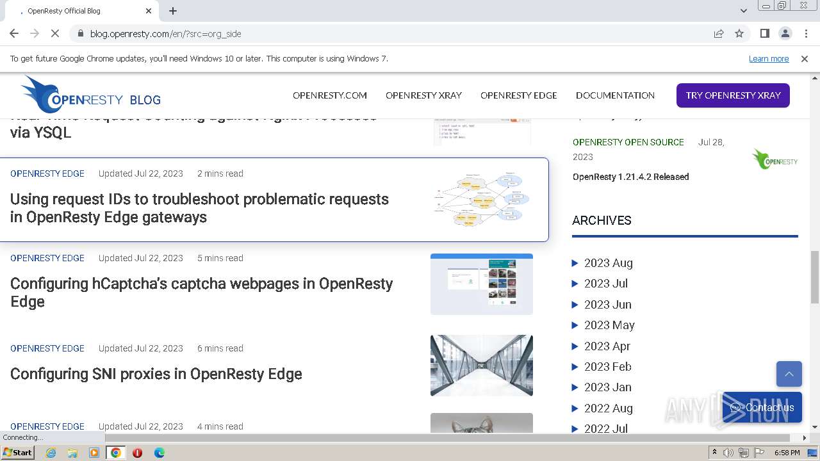Viewport: 820px width, 461px height.
Task: Show hidden system tray icons
Action: point(714,453)
